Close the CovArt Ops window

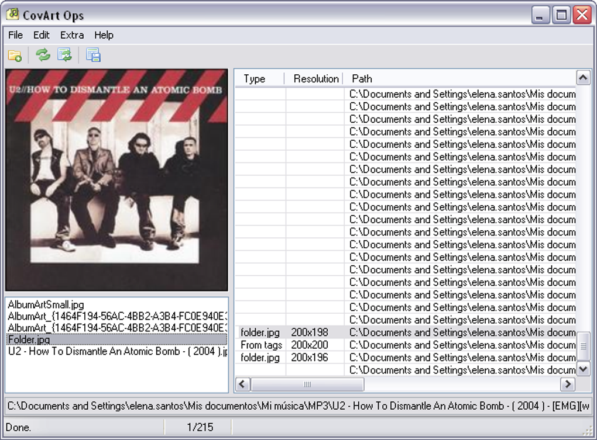(x=582, y=15)
